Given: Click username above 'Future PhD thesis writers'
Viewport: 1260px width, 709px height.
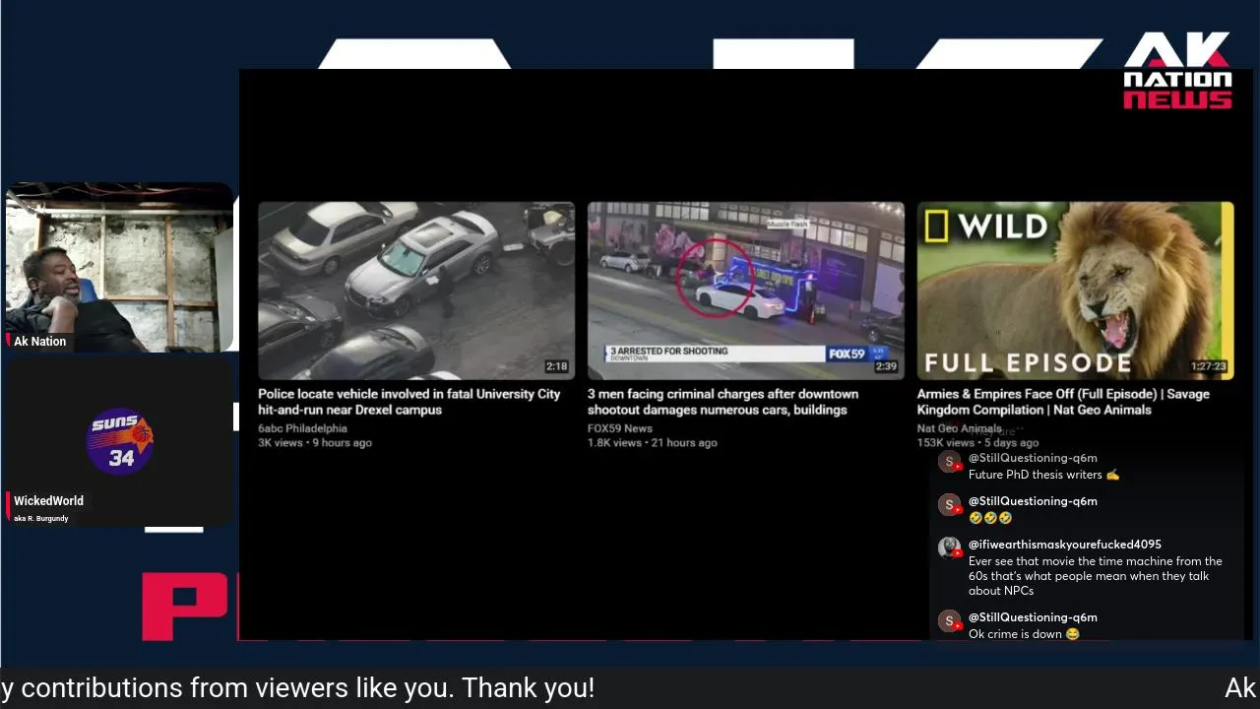Looking at the screenshot, I should 1033,458.
